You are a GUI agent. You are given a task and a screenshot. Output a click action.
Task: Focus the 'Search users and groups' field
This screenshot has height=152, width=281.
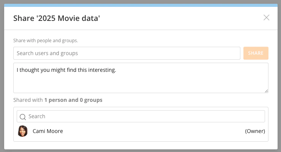[126, 53]
